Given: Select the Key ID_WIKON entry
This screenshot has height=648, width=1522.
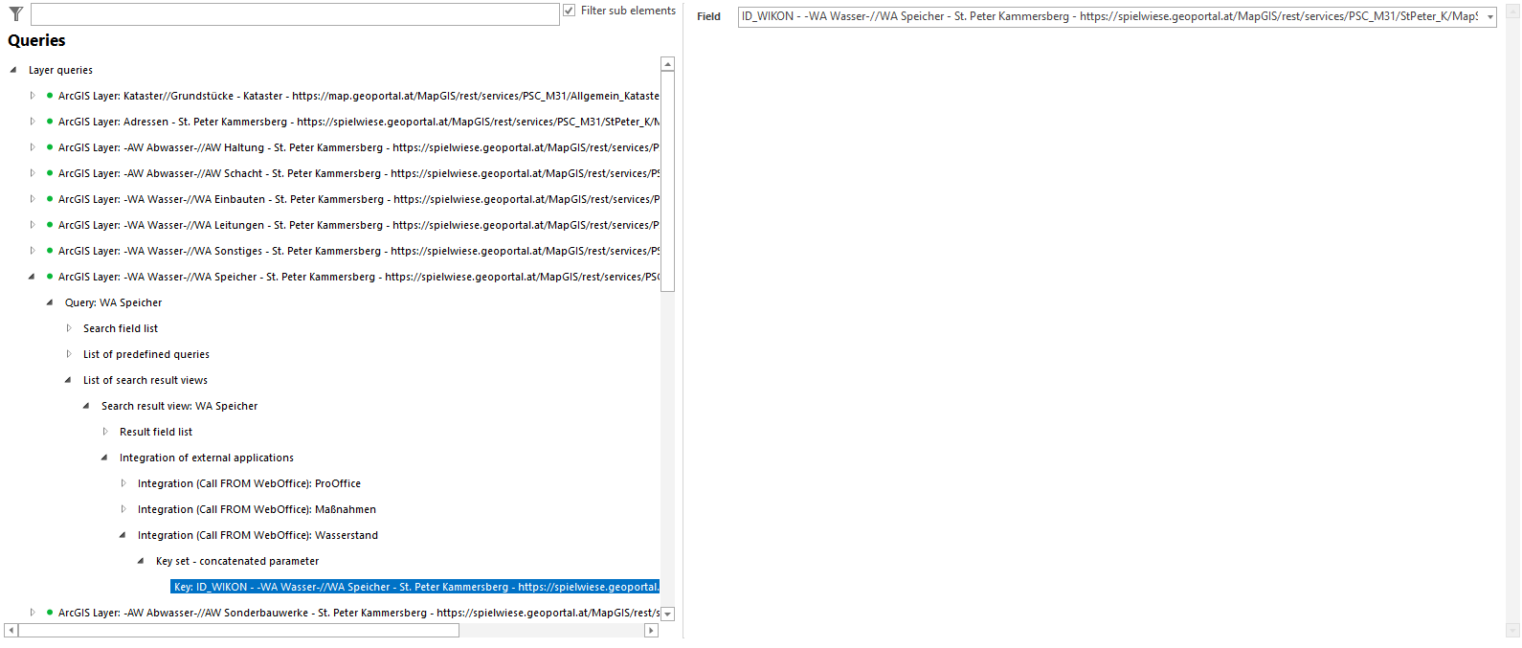Looking at the screenshot, I should [x=415, y=587].
